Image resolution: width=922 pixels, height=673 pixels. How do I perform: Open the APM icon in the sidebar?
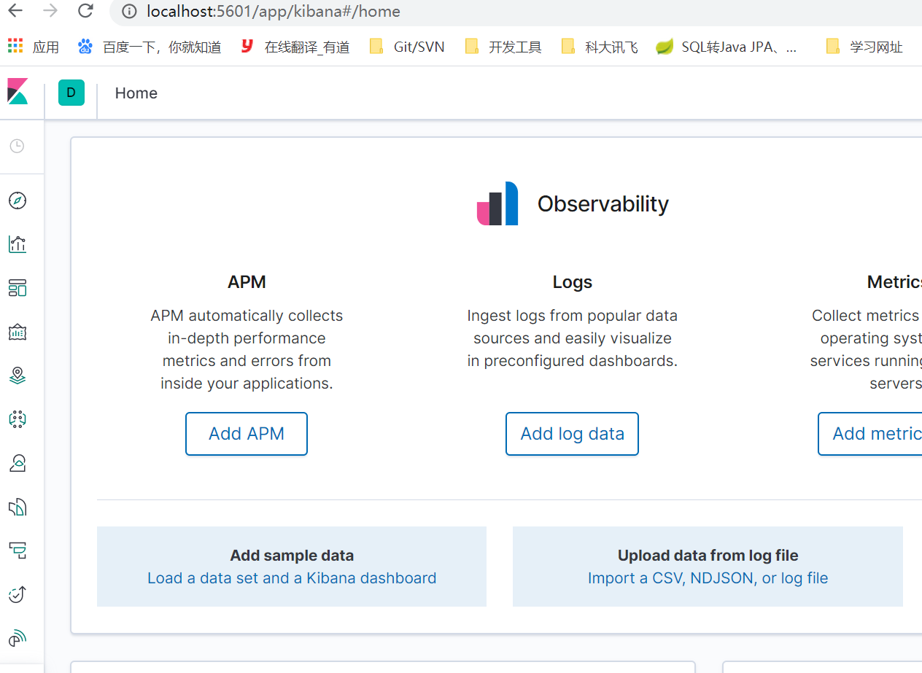pyautogui.click(x=18, y=551)
